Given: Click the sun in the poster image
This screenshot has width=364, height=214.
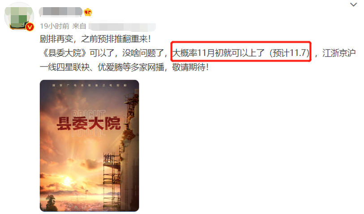Looking at the screenshot, I should click(x=67, y=180).
